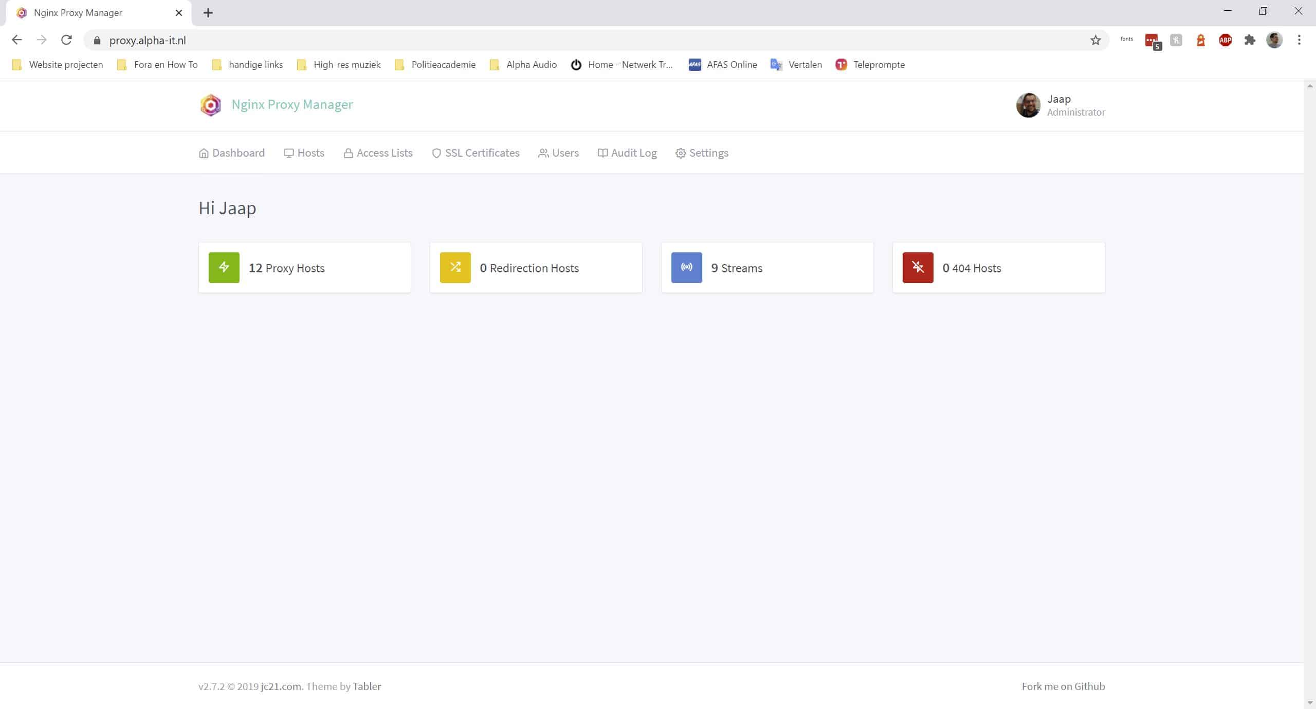Screen dimensions: 1316x709
Task: Click the AdBlock Plus extension icon
Action: 1225,40
